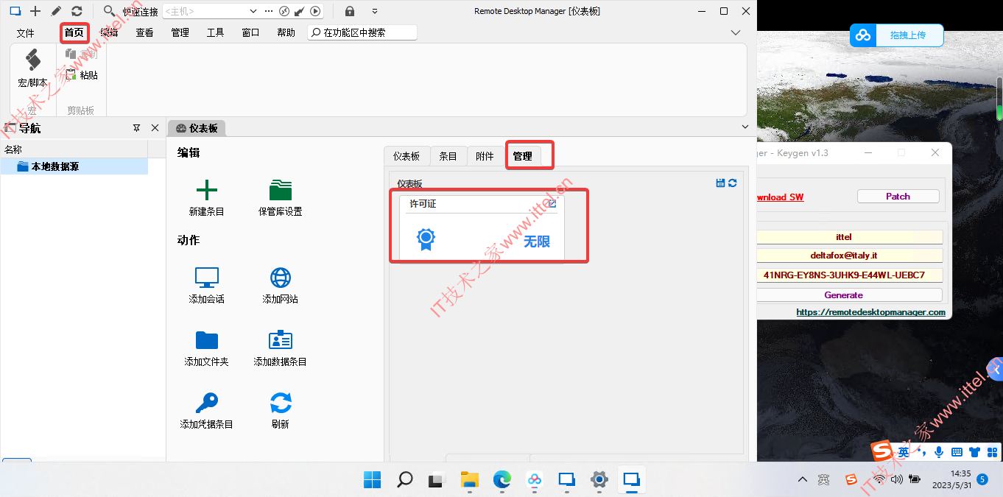Switch to the 管理 sub-tab in dashboard

[x=522, y=156]
